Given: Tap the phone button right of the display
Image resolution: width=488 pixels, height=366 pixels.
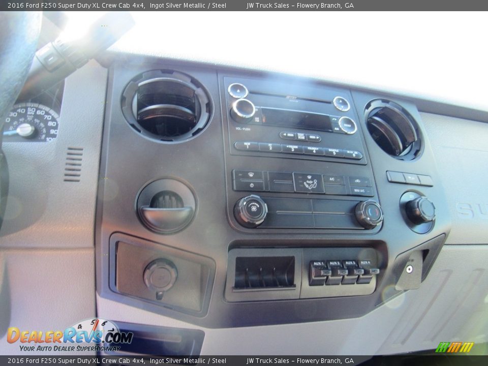Looking at the screenshot, I should coord(335,119).
